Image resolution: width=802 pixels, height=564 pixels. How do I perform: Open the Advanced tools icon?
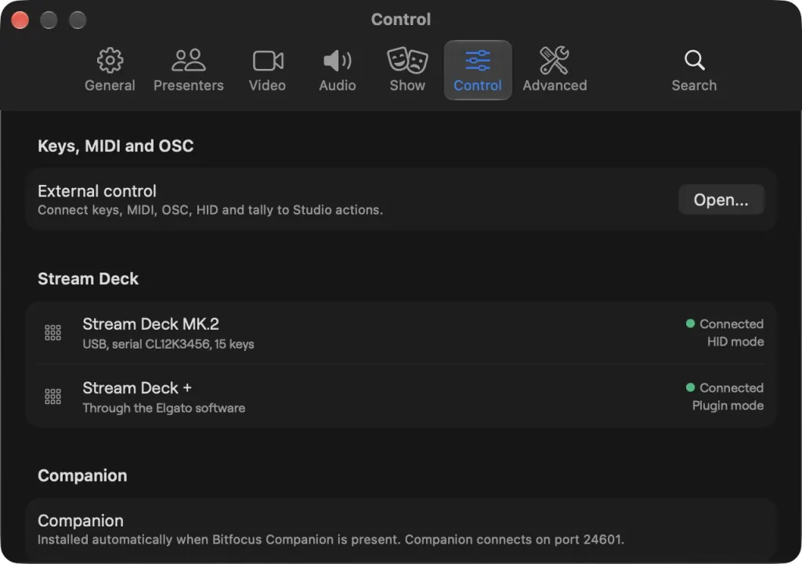tap(555, 60)
